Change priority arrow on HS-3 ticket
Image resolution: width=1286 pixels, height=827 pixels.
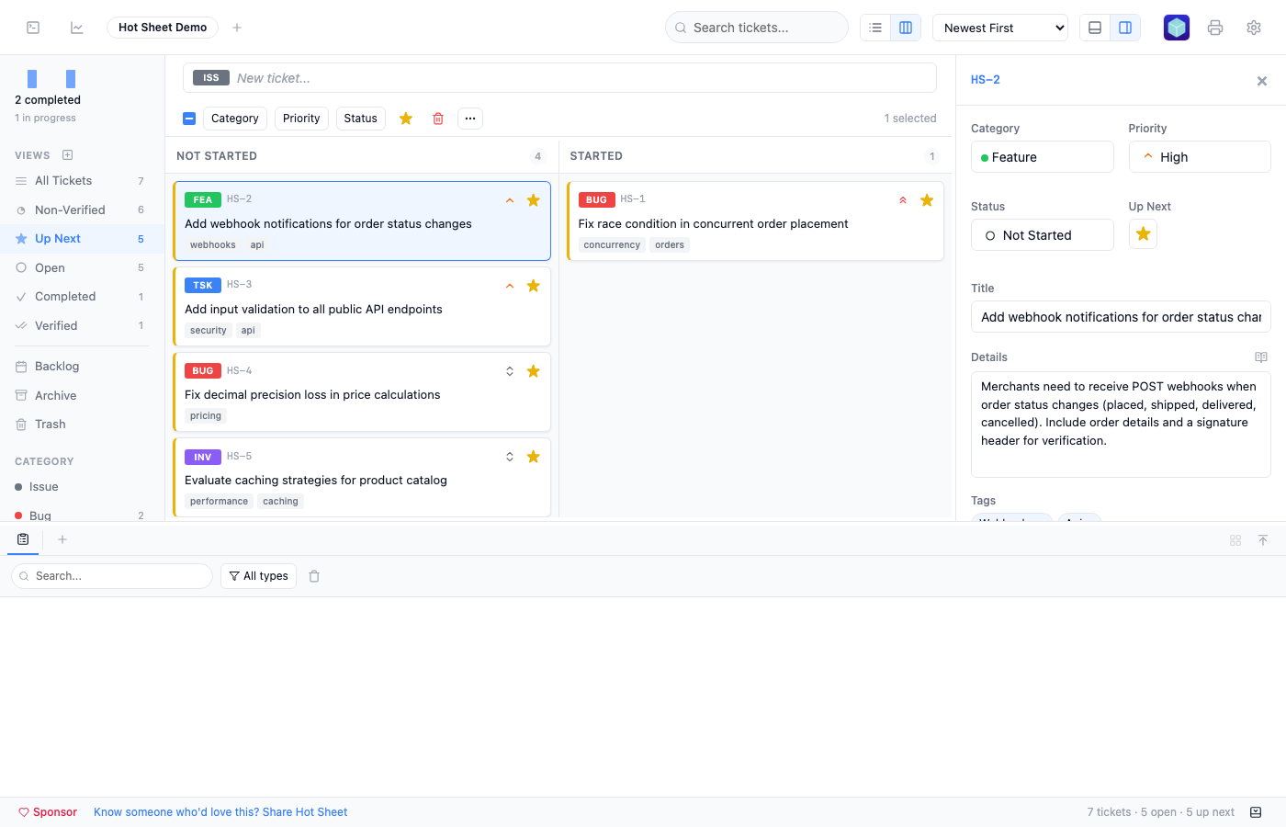(x=510, y=286)
